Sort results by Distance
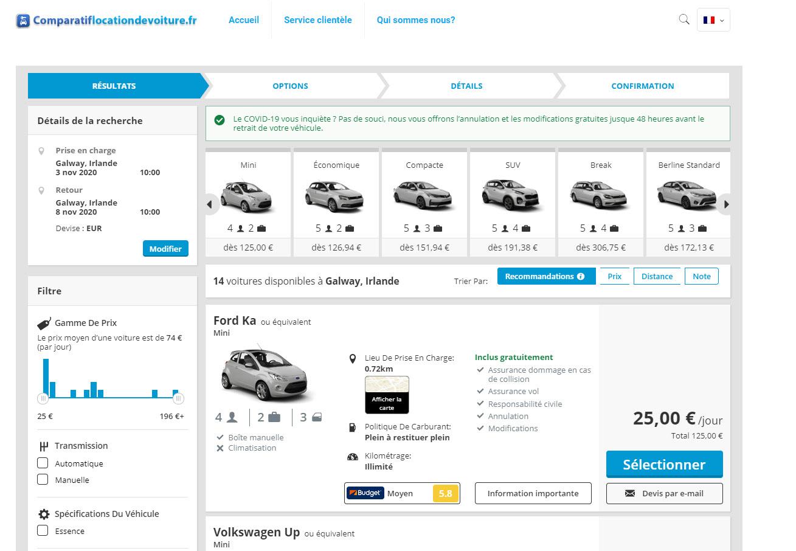This screenshot has height=551, width=796. 657,277
